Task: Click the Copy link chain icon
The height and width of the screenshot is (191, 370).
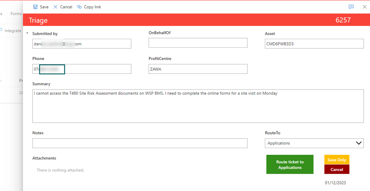Action: pyautogui.click(x=79, y=7)
